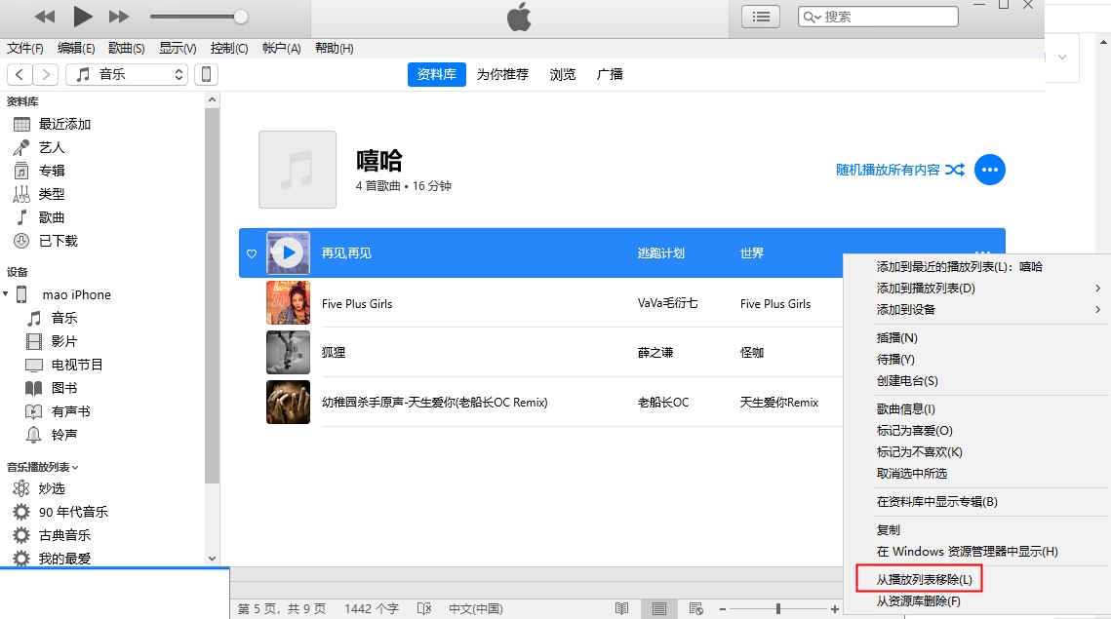Viewport: 1111px width, 619px height.
Task: Go back with the left arrow button
Action: 20,74
